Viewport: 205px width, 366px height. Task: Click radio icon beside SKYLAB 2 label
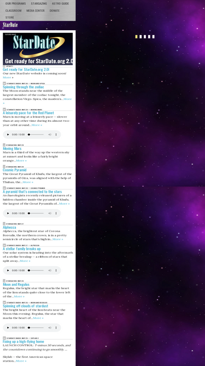click(x=4, y=338)
